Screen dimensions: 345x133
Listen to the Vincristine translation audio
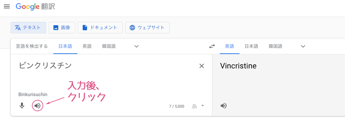click(224, 106)
